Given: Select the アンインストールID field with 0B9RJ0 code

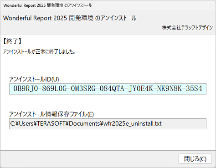Looking at the screenshot, I should [108, 89].
